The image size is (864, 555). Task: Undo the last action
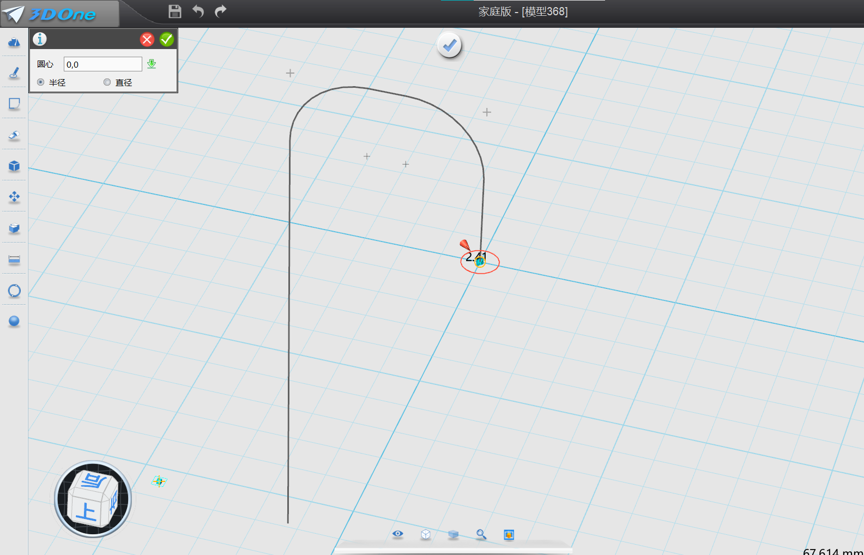(x=198, y=11)
